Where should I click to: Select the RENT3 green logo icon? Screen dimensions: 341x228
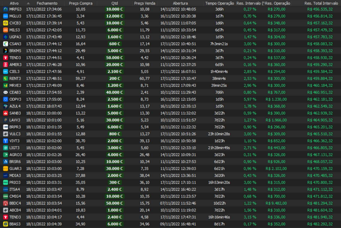pyautogui.click(x=5, y=79)
